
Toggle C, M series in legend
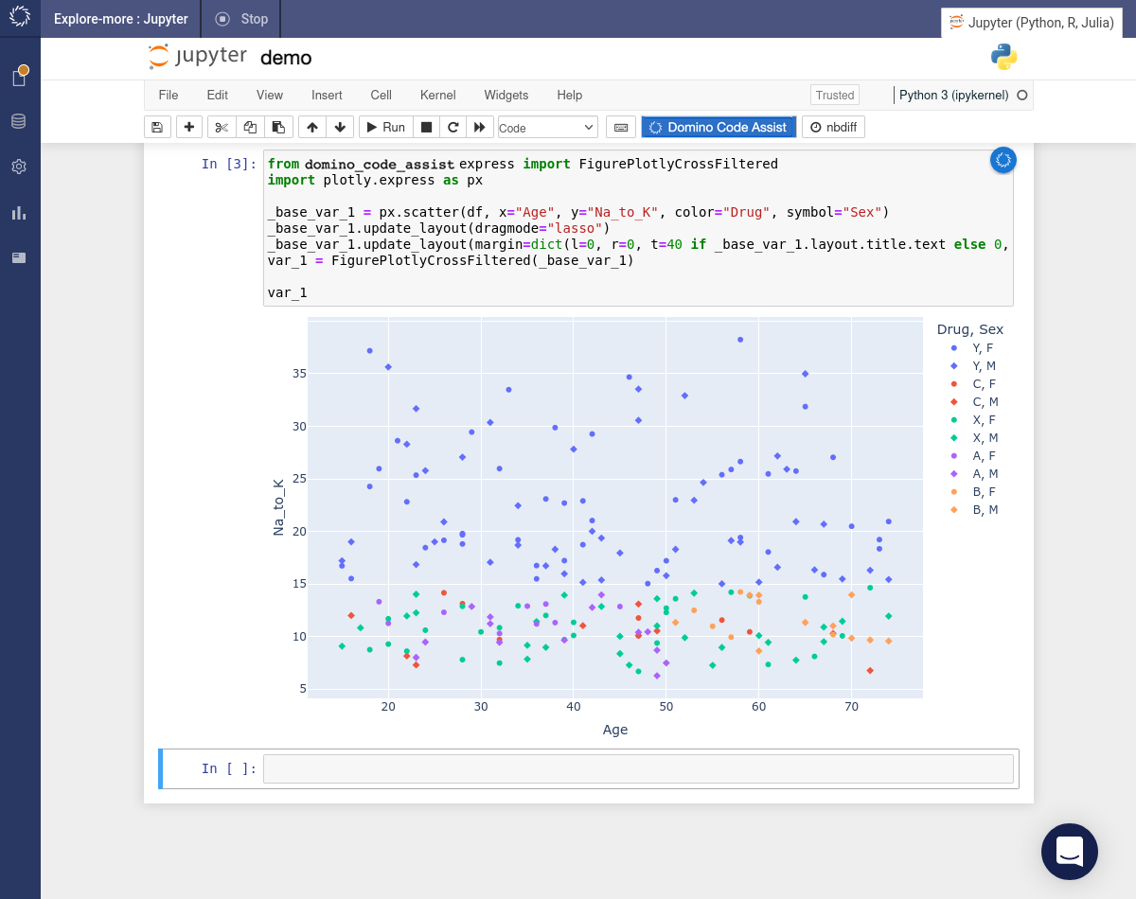975,402
